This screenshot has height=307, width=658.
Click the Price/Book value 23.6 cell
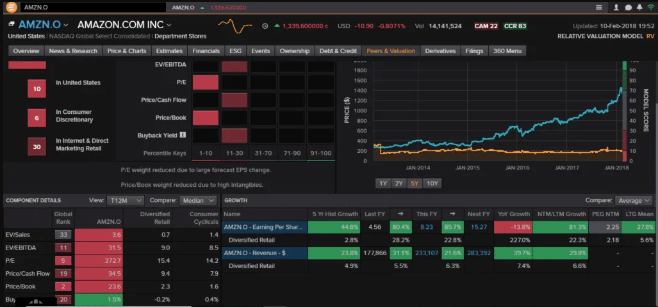pos(99,287)
